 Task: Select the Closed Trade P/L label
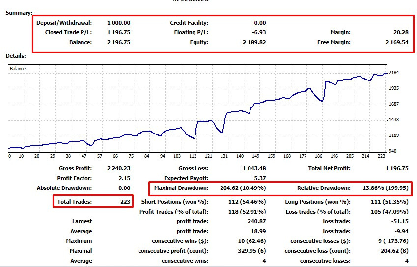[67, 32]
